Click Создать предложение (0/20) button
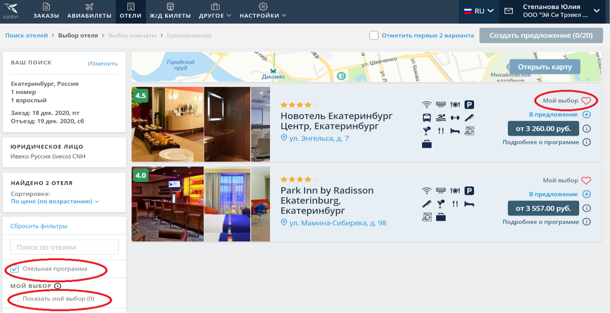Image resolution: width=610 pixels, height=313 pixels. point(541,36)
